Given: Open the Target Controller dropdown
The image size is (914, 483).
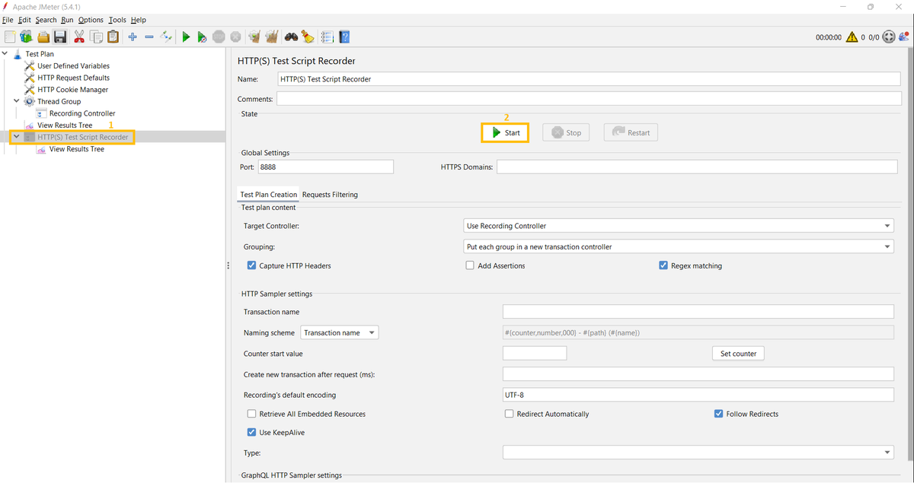Looking at the screenshot, I should (x=679, y=226).
